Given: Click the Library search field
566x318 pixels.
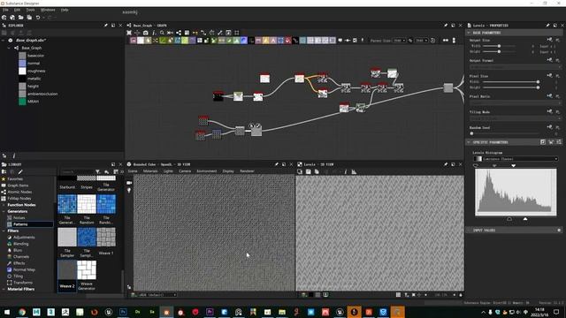Looking at the screenshot, I should [76, 172].
